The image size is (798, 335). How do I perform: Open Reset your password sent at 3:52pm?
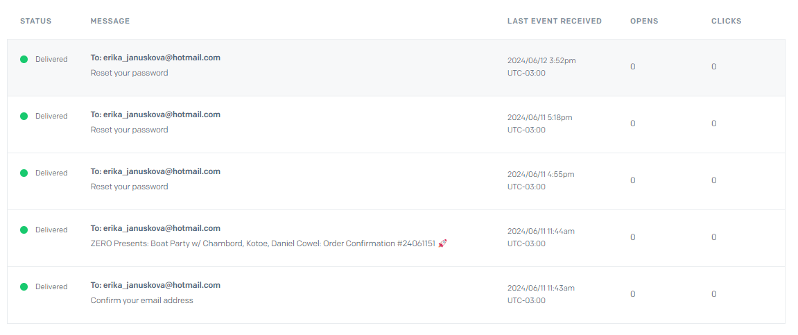(x=129, y=73)
